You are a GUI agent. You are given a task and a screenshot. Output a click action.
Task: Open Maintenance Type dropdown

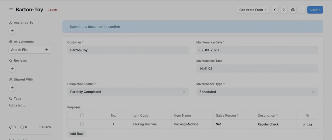point(257,92)
